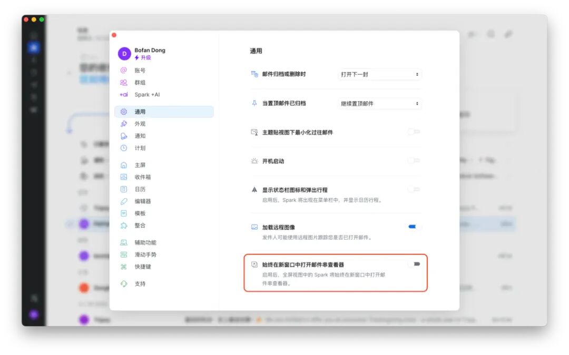Click the Spark +AI icon in sidebar
This screenshot has height=355, width=569.
coord(123,95)
